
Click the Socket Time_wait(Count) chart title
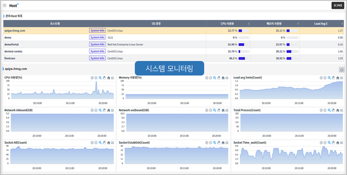point(250,143)
